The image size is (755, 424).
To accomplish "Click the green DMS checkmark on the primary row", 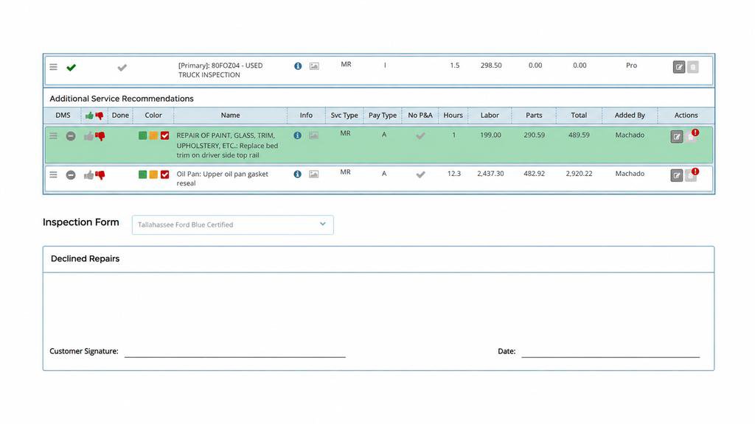I will (x=72, y=67).
